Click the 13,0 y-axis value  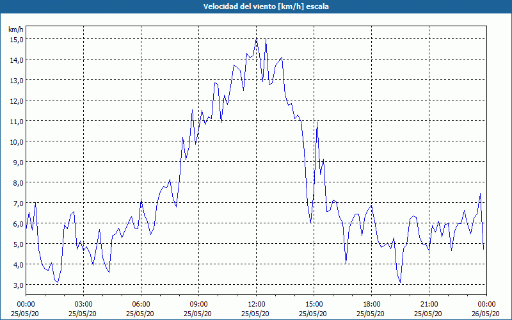[17, 81]
